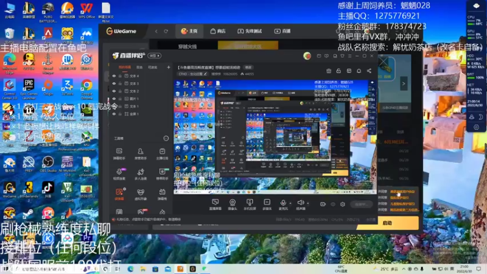Image resolution: width=487 pixels, height=274 pixels.
Task: Click the stream preview thumbnail
Action: click(275, 137)
